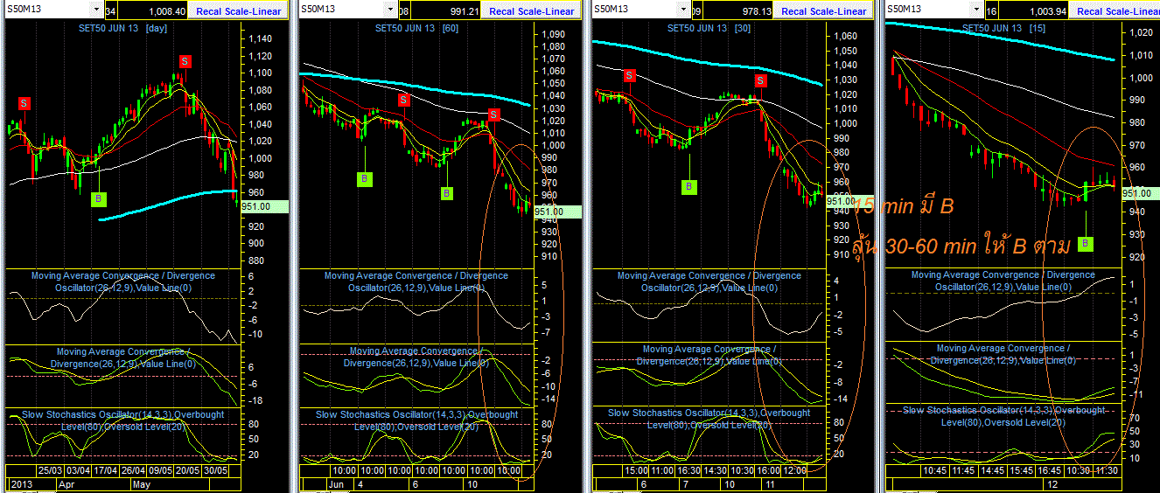This screenshot has width=1160, height=493.
Task: Click the green B buy marker in the day chart
Action: coord(100,199)
